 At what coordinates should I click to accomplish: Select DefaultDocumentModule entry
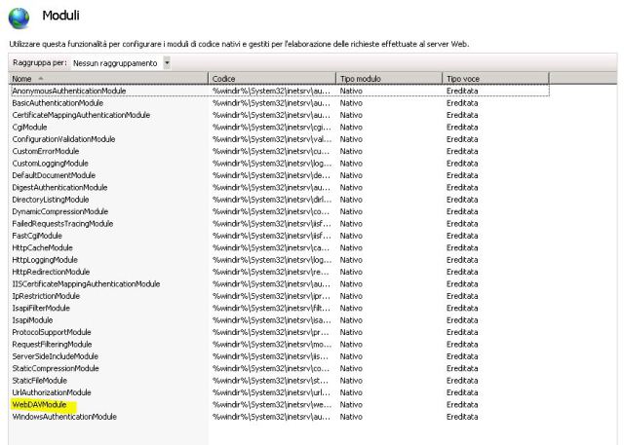[54, 175]
